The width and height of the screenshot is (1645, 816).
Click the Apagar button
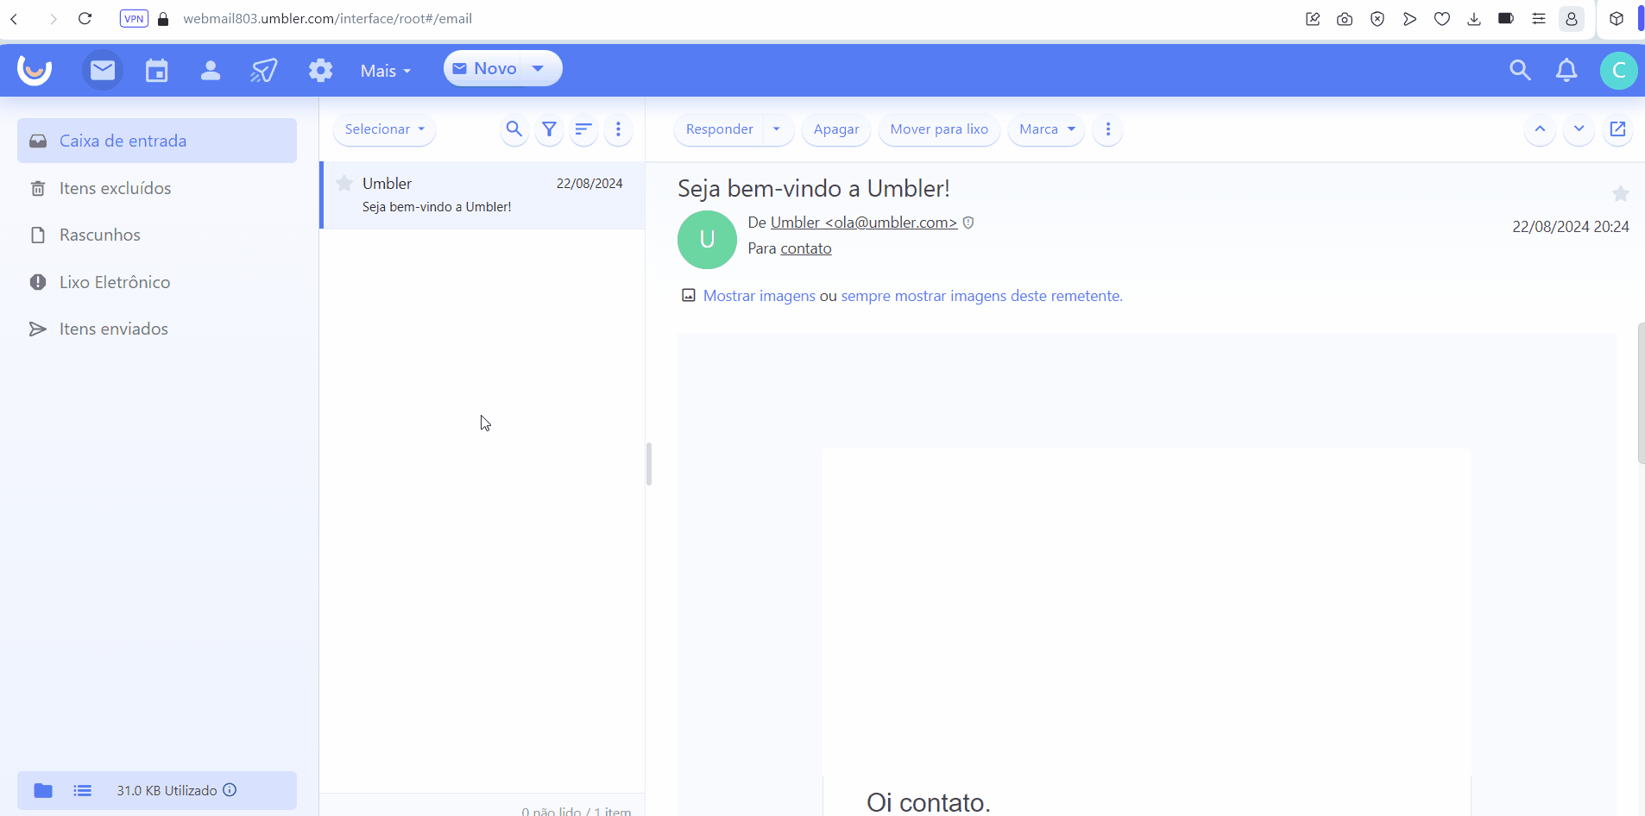click(836, 129)
